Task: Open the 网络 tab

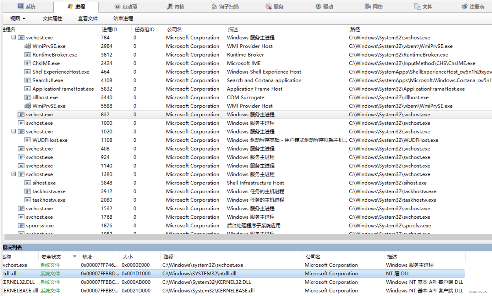Action: [x=374, y=7]
